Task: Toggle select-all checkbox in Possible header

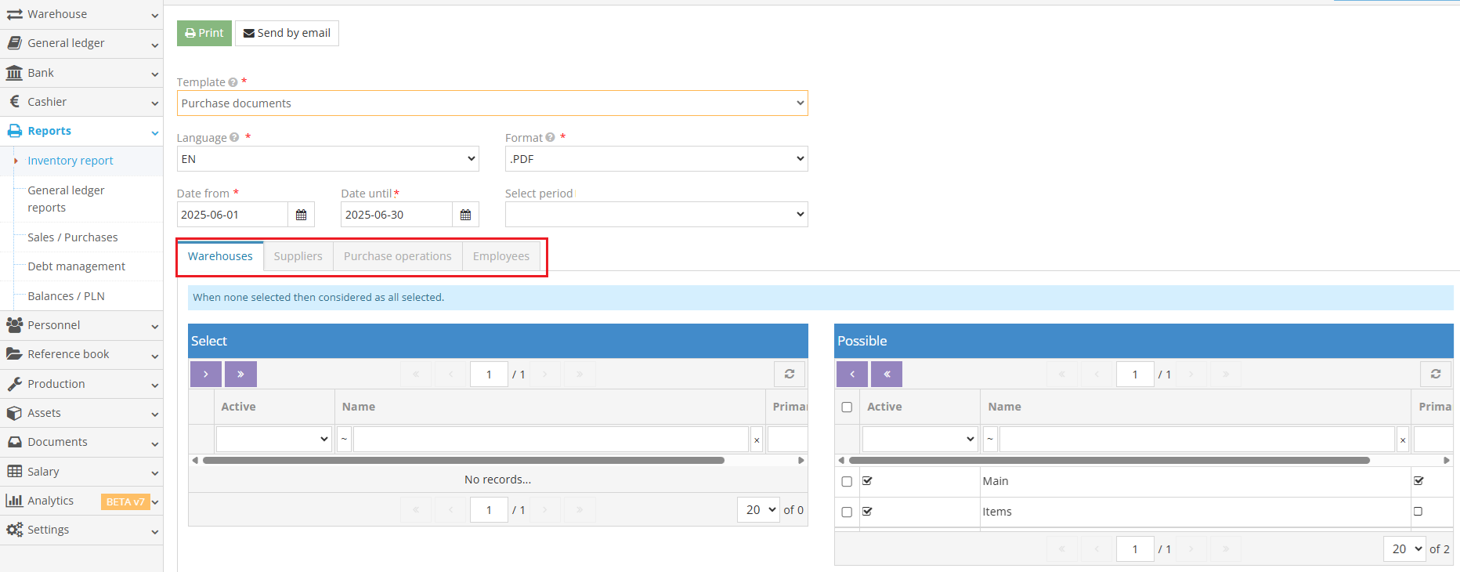Action: tap(847, 407)
